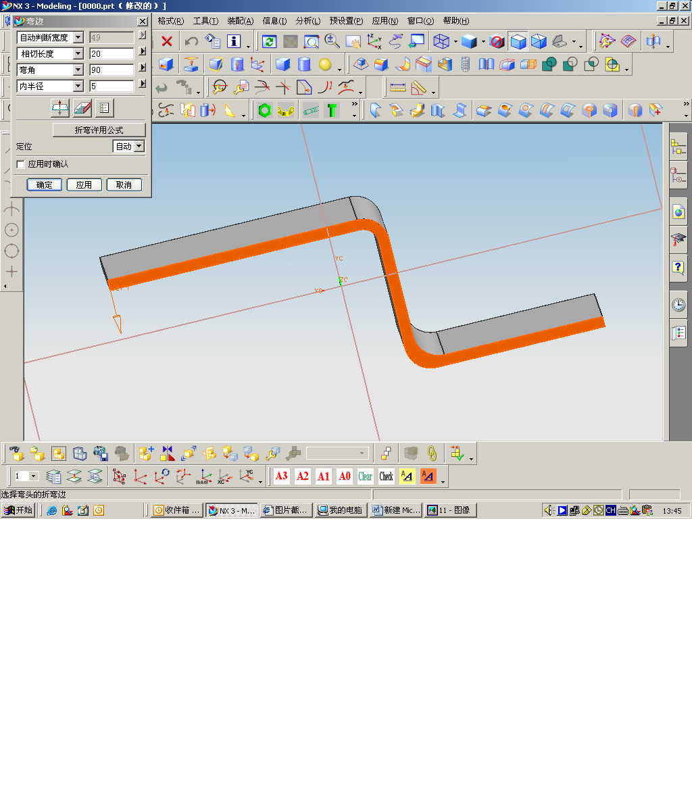Open the 信息(I) menu
Screen dimensions: 692x811
[x=274, y=21]
